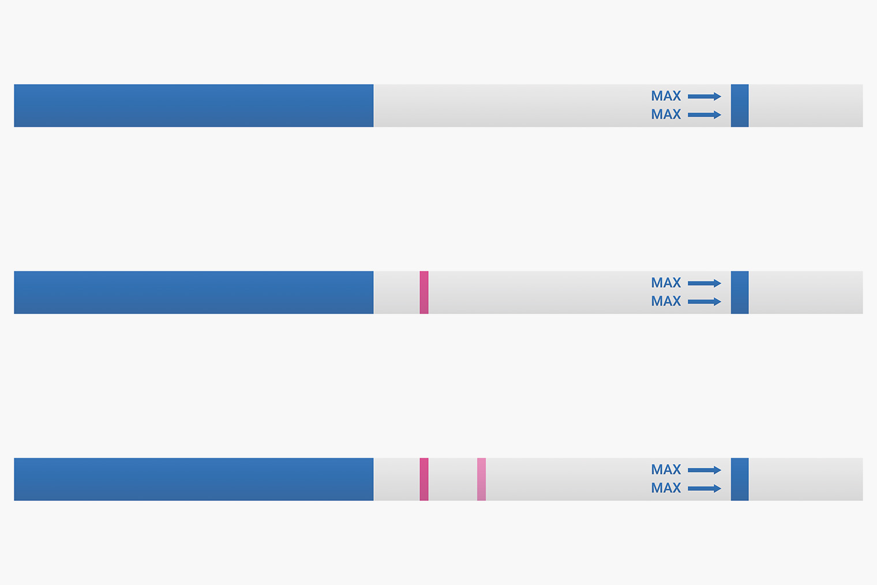This screenshot has height=585, width=877.
Task: Click the blue MAX limit bar on top strip
Action: point(740,106)
